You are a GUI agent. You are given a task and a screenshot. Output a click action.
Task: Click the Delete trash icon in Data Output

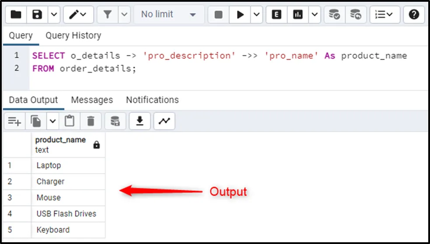tap(91, 121)
